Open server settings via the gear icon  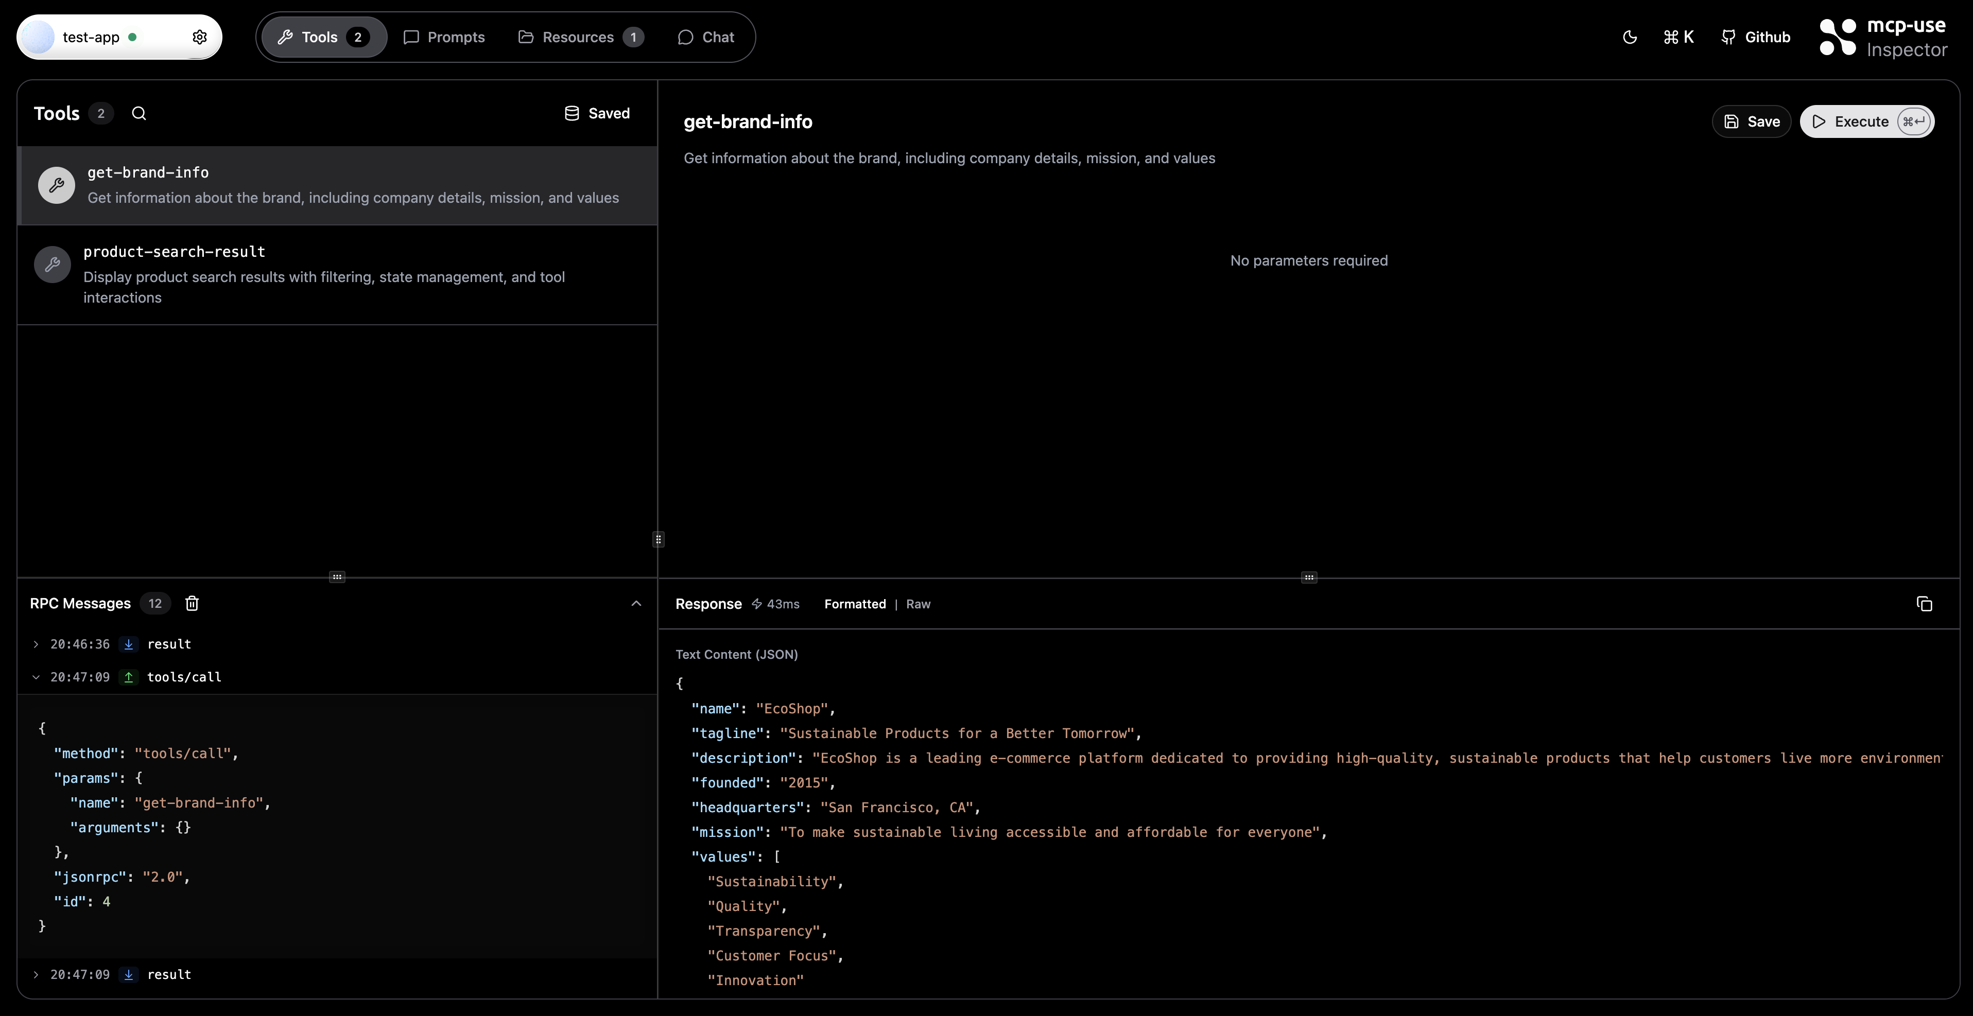click(x=200, y=37)
